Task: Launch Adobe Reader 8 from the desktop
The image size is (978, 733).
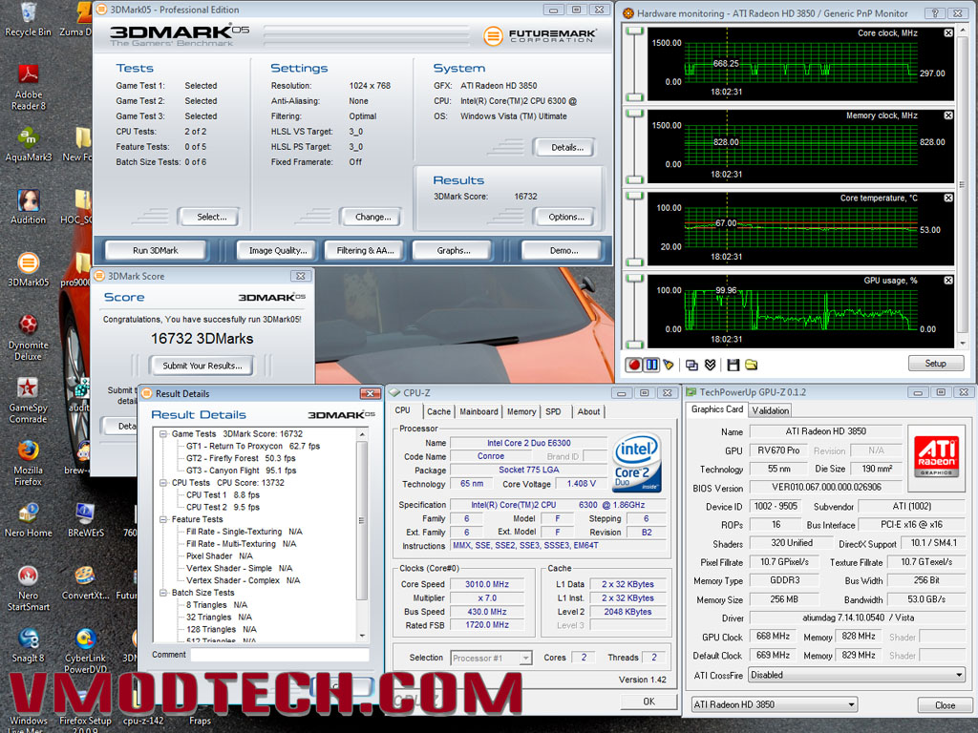Action: tap(28, 87)
